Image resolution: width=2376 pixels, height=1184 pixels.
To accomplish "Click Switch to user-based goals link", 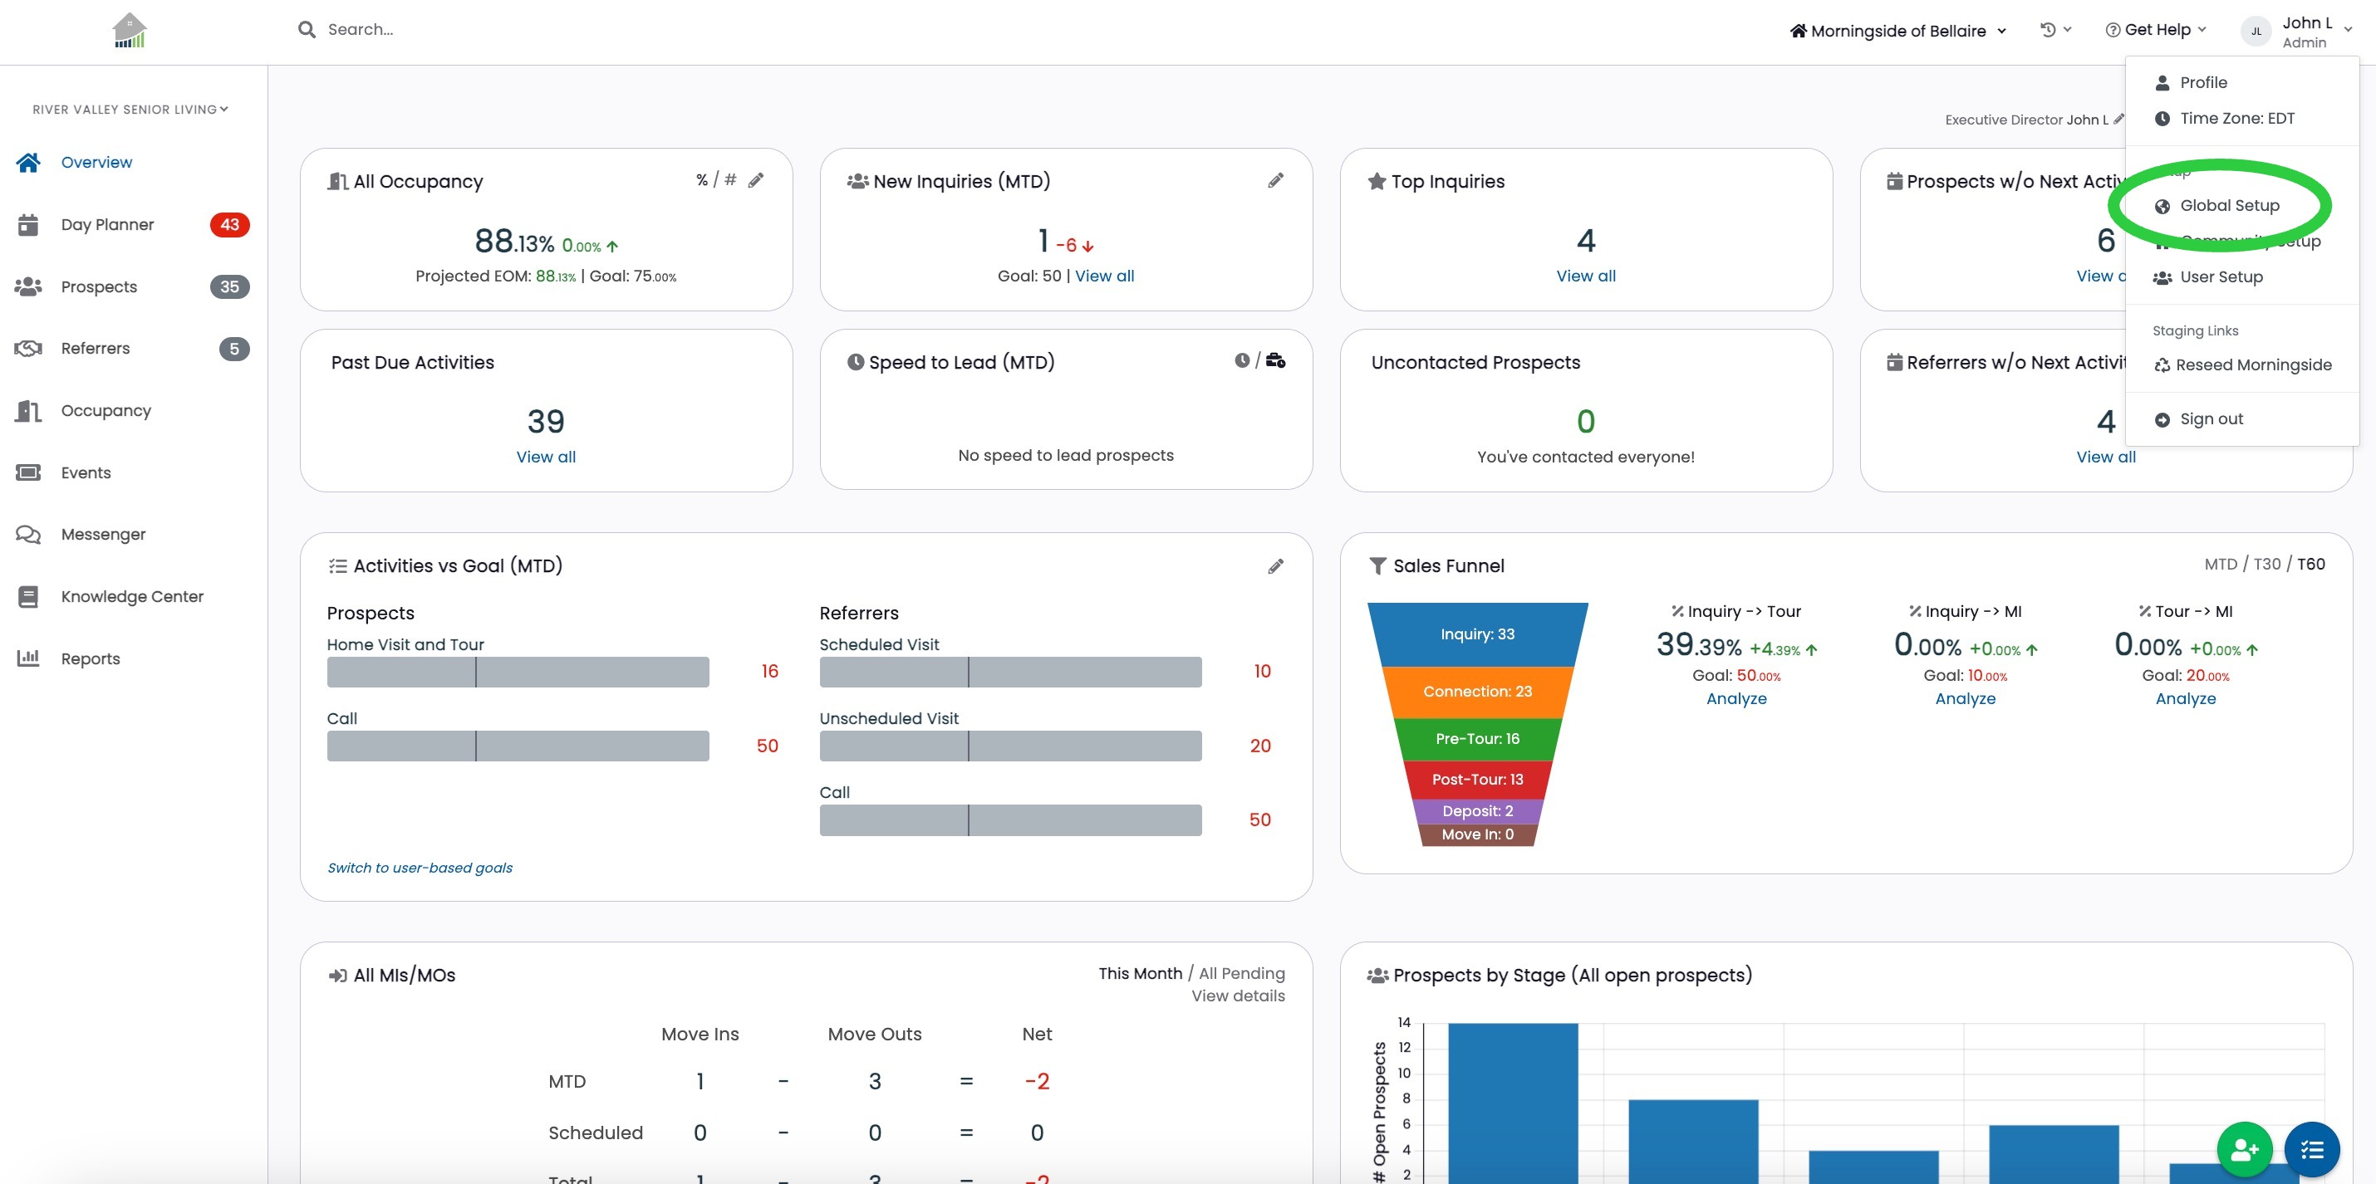I will (420, 867).
